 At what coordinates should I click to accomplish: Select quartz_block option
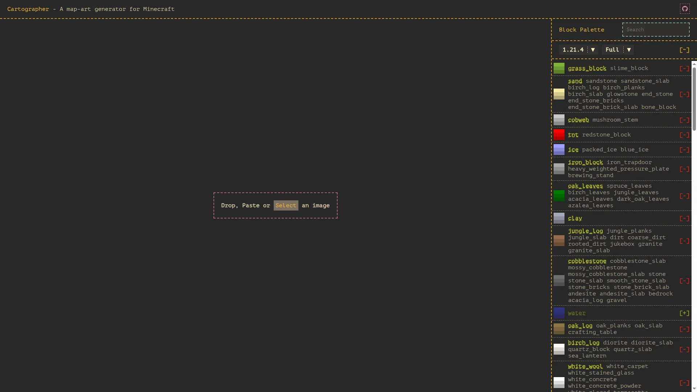tap(589, 349)
